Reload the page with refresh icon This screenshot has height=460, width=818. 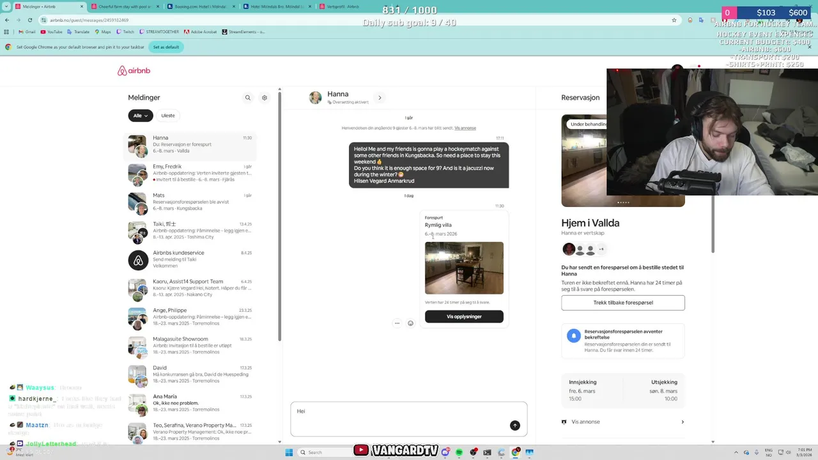(29, 20)
